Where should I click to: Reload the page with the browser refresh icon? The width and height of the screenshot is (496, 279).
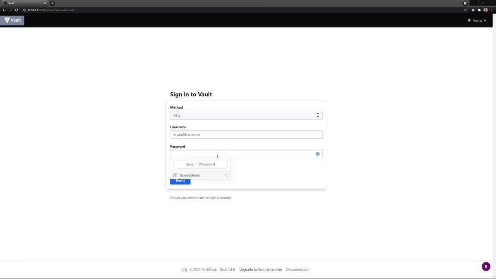coord(17,10)
